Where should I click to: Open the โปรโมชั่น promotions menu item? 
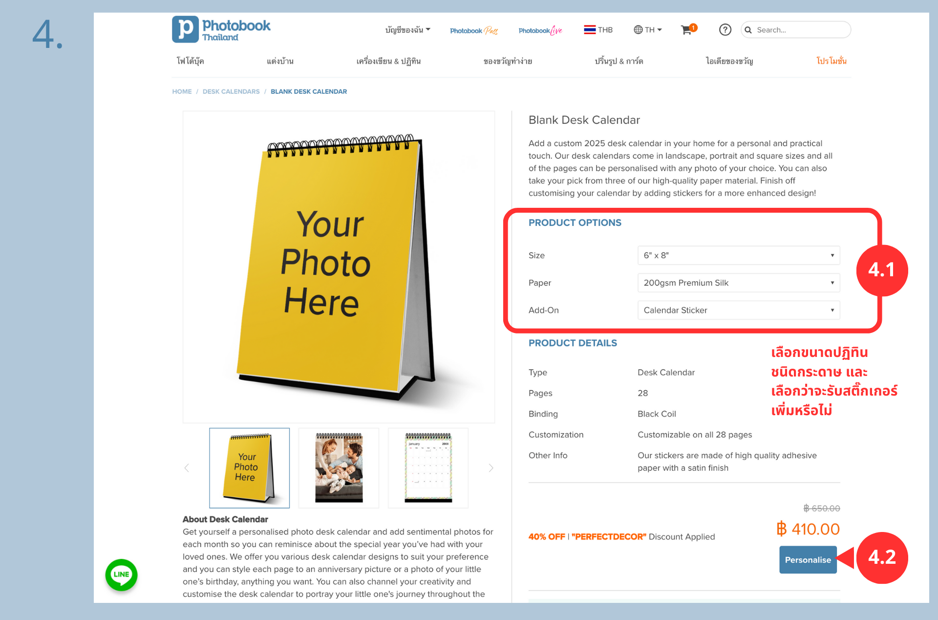tap(831, 61)
